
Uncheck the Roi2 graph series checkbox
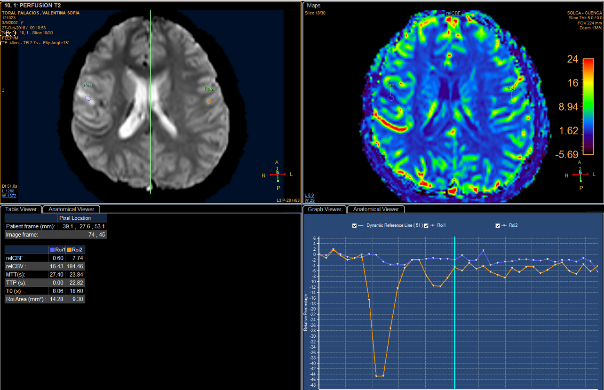coord(498,226)
